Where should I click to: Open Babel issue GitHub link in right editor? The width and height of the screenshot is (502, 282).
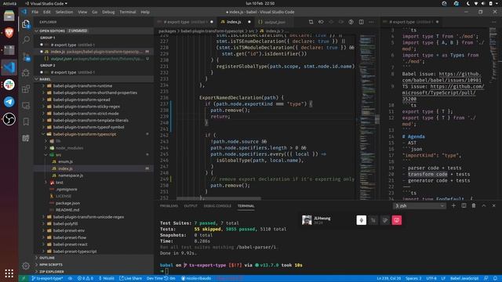pos(442,77)
